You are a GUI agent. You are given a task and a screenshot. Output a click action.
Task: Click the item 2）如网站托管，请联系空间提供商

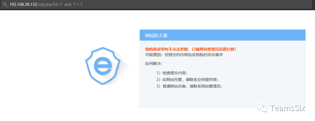point(187,80)
